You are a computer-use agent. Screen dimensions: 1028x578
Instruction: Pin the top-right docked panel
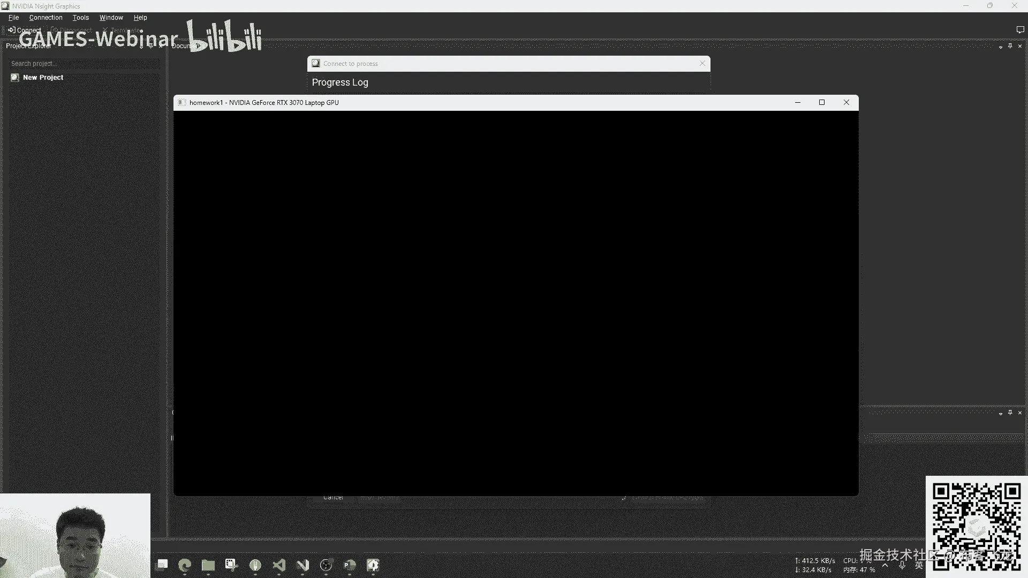click(1010, 46)
